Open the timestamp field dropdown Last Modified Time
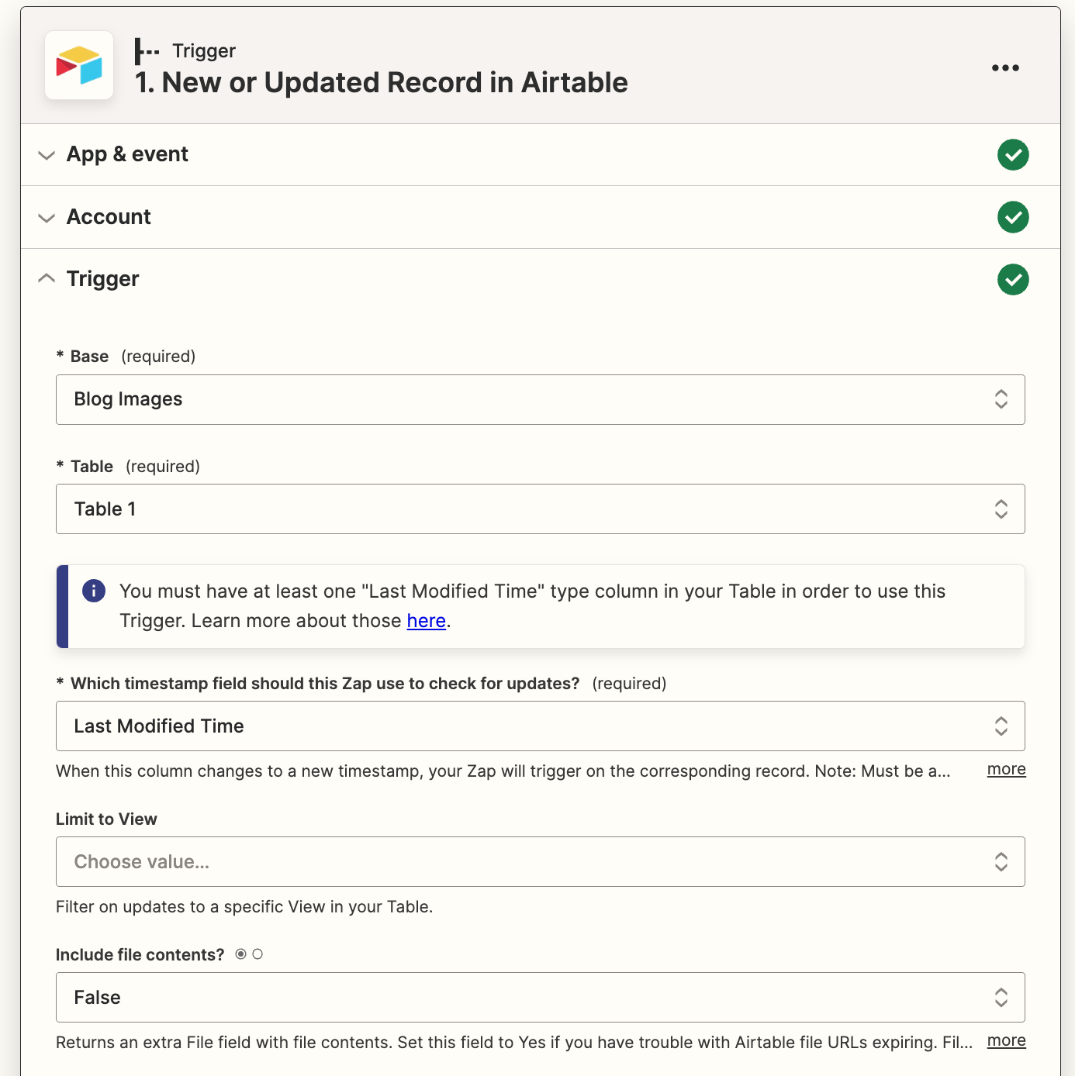 541,726
